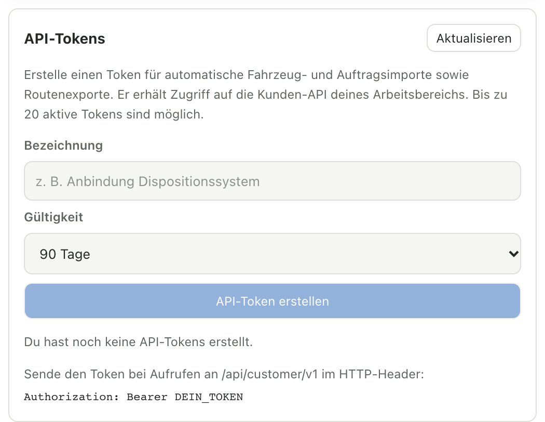Viewport: 545px width, 422px height.
Task: Click the sentence mentioning /api/customer/v1
Action: click(224, 374)
